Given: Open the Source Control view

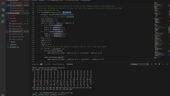Looking at the screenshot, I should tap(3, 10).
